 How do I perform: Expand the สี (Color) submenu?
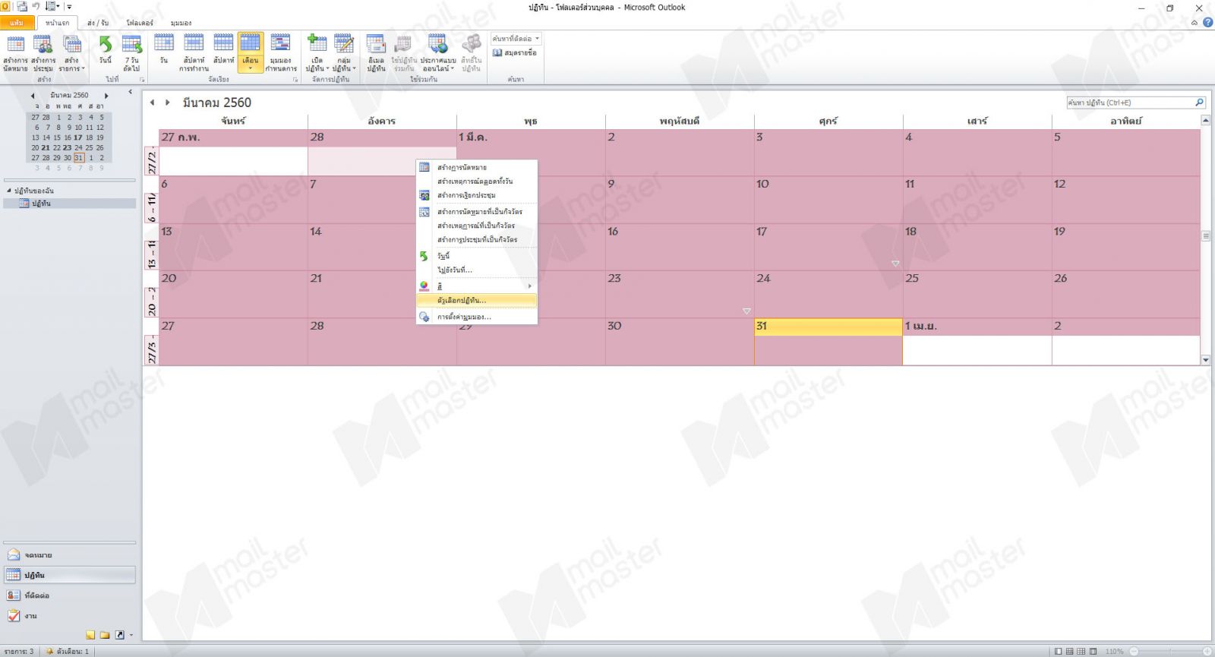click(x=477, y=286)
